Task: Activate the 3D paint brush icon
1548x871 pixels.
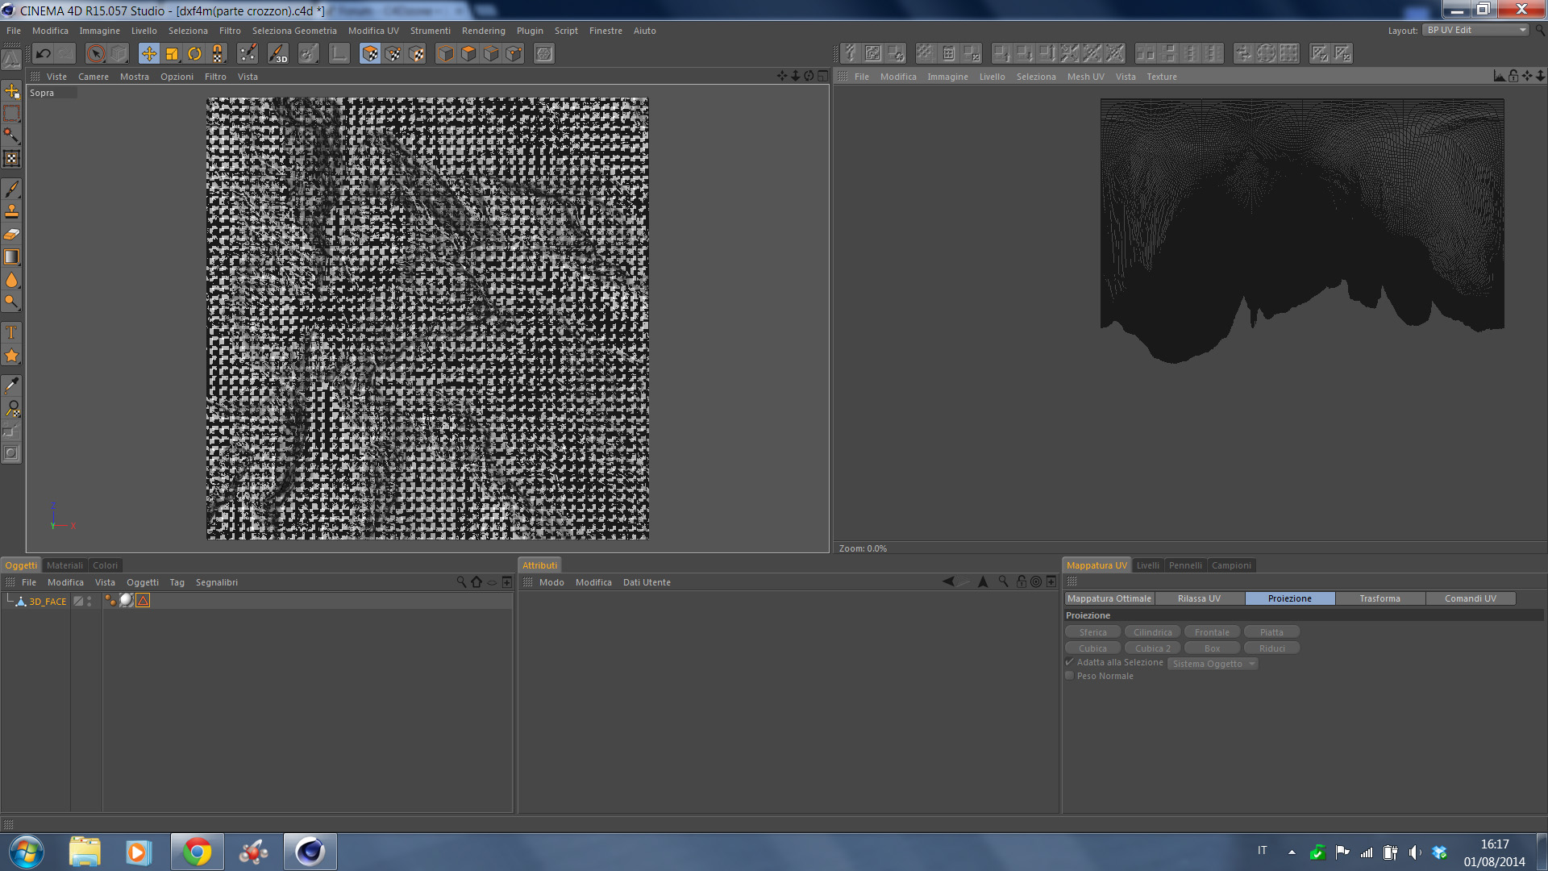Action: click(278, 54)
